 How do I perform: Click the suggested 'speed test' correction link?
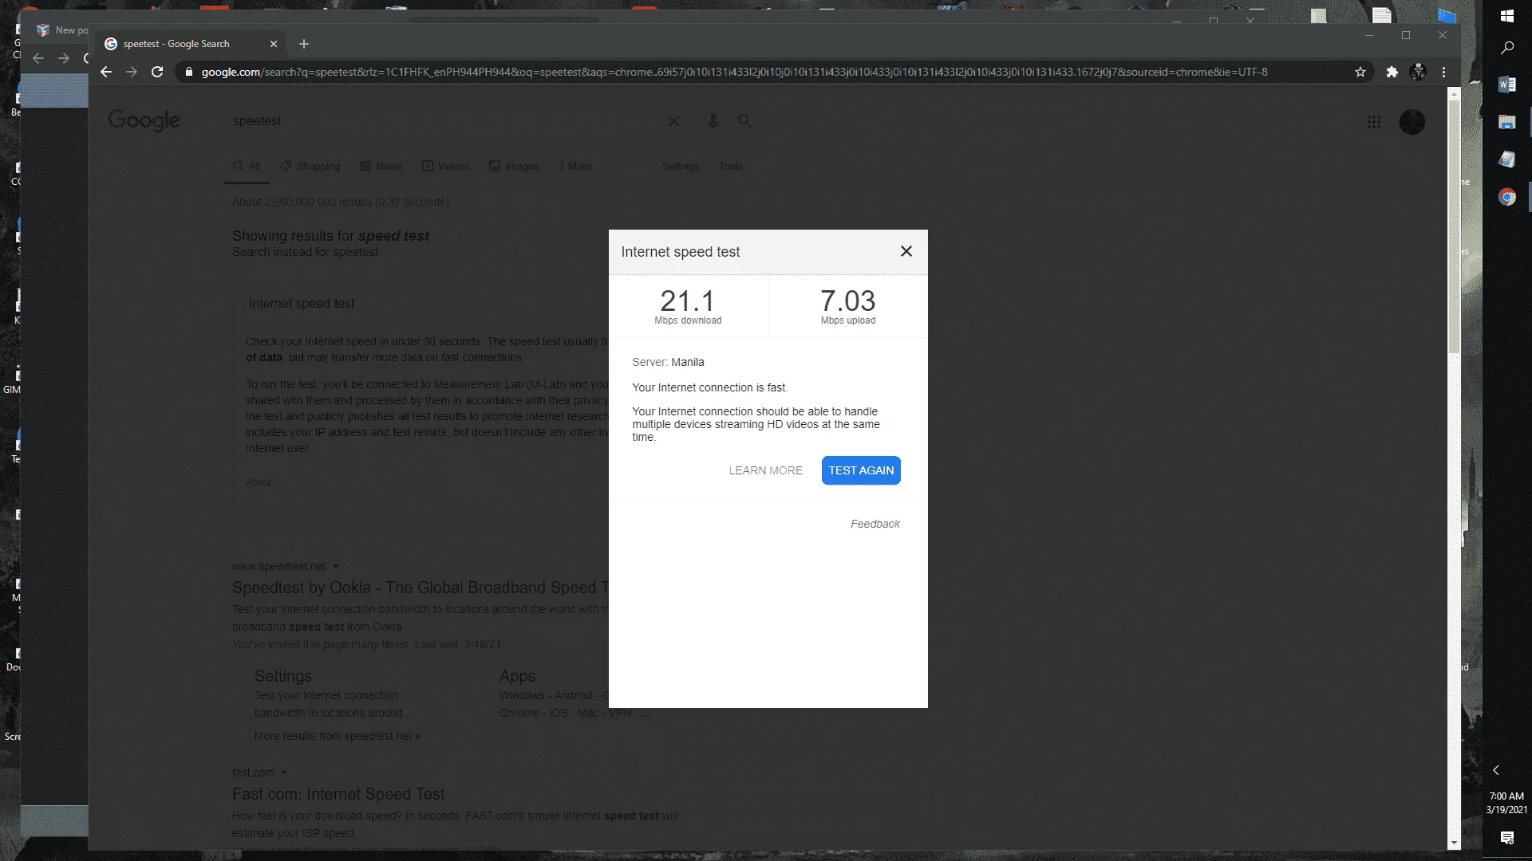(x=393, y=236)
